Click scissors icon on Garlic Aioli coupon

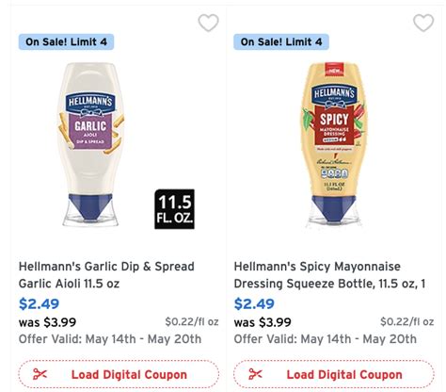[x=40, y=374]
